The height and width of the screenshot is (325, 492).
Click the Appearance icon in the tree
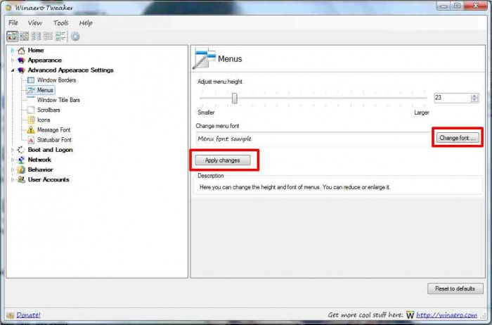pos(21,60)
